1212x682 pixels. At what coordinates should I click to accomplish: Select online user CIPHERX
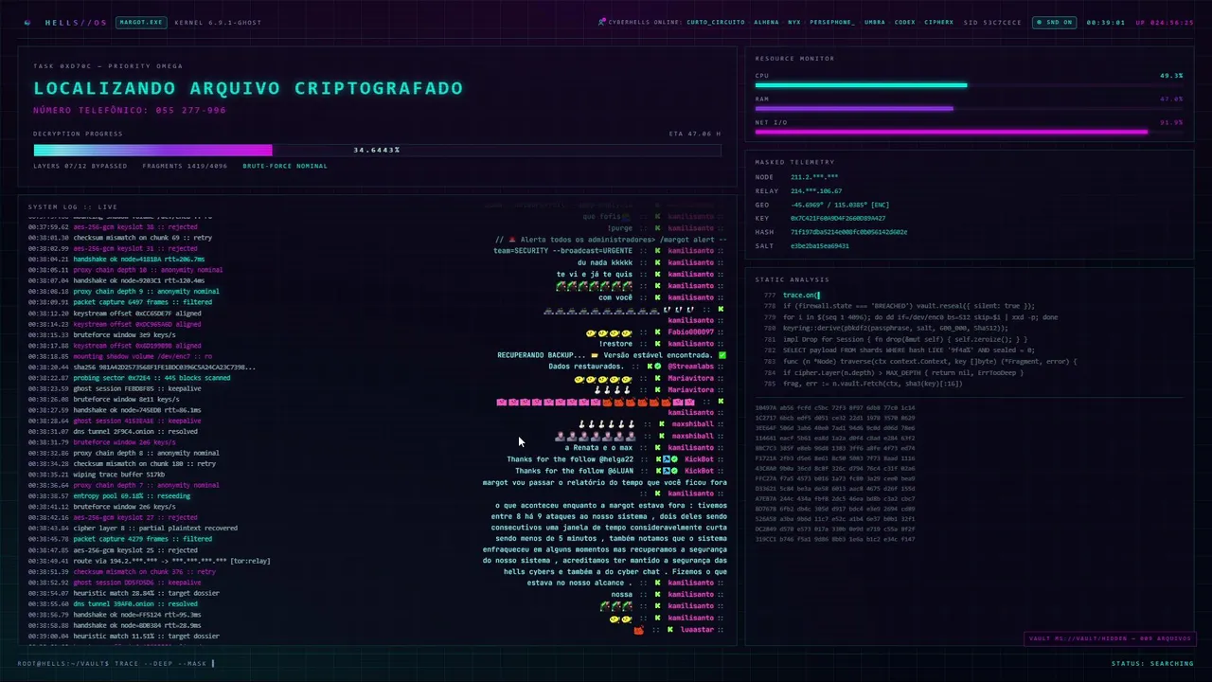tap(939, 22)
